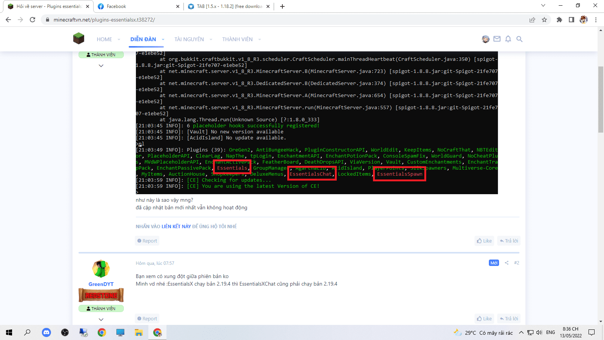Open a new browser tab
Viewport: 604px width, 340px height.
click(282, 6)
